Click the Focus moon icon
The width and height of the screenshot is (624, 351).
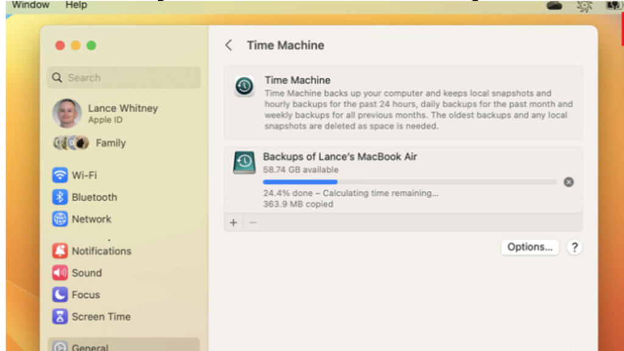click(60, 294)
